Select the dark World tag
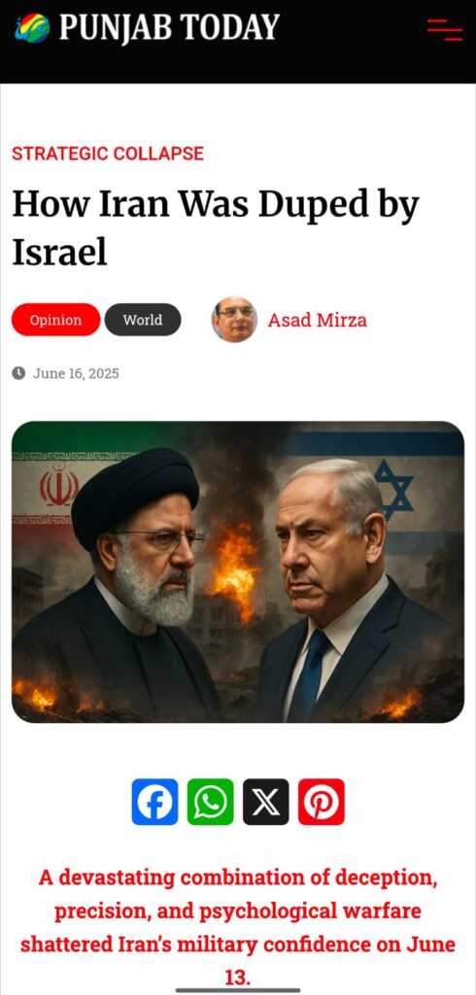This screenshot has width=476, height=995. 143,320
